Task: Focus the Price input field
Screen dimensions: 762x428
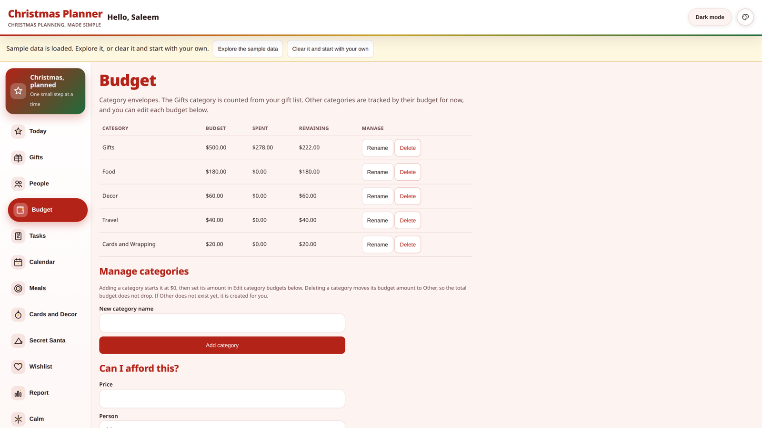Action: [x=222, y=399]
